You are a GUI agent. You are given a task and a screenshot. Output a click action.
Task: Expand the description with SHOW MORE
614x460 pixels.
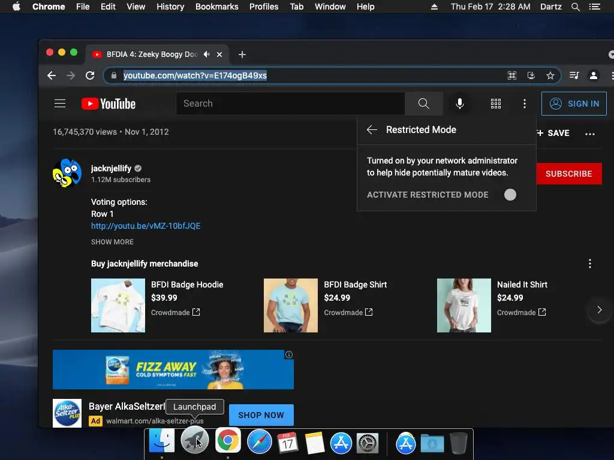point(112,242)
